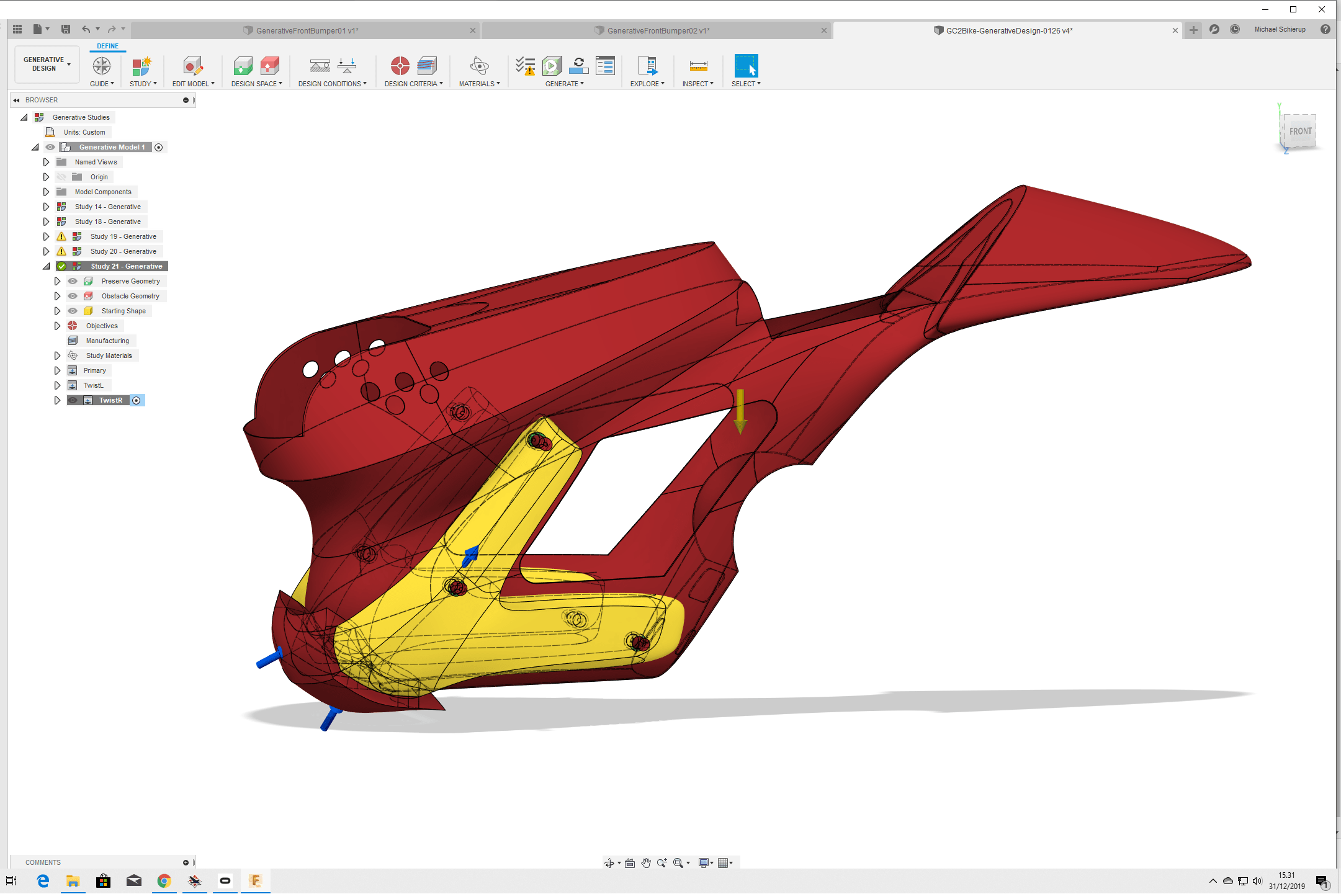This screenshot has height=894, width=1341.
Task: Open the Pre-check icon in Generate
Action: [x=525, y=66]
